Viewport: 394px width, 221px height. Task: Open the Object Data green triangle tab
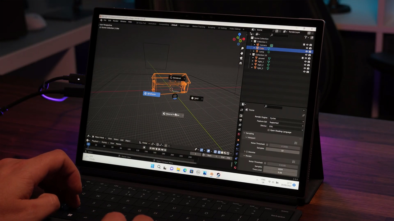coord(235,163)
